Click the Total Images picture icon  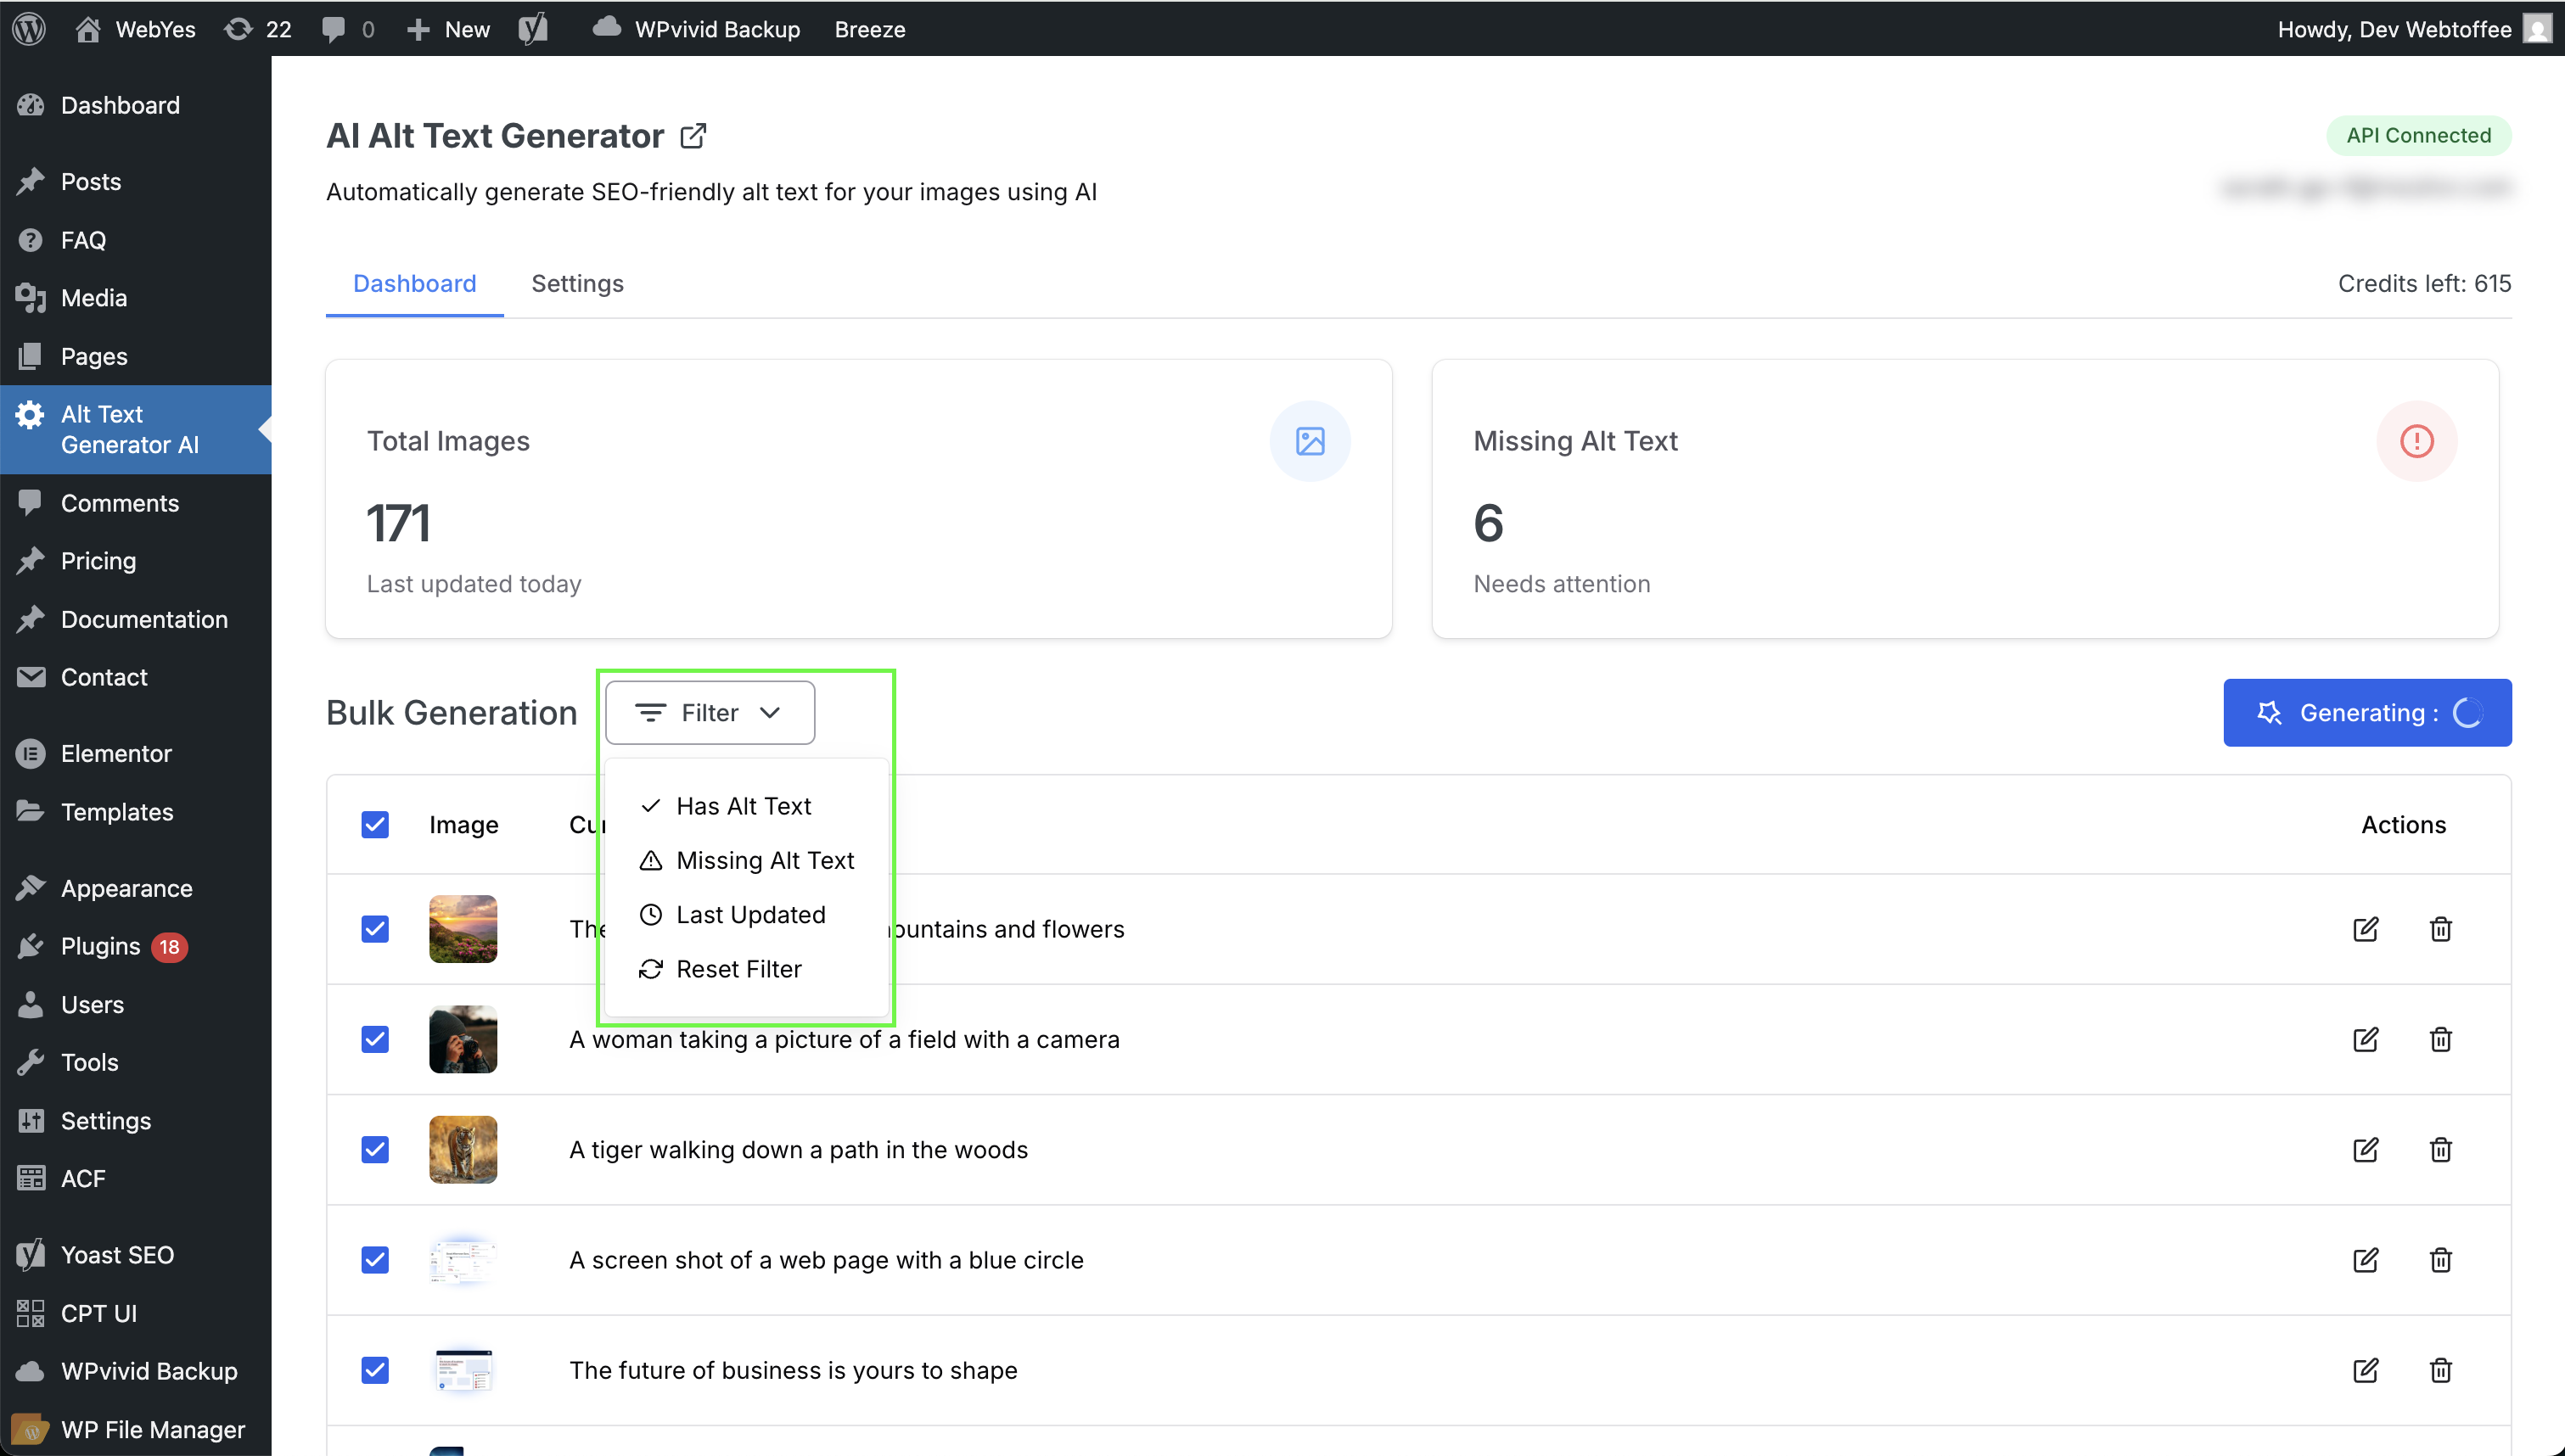click(1310, 441)
